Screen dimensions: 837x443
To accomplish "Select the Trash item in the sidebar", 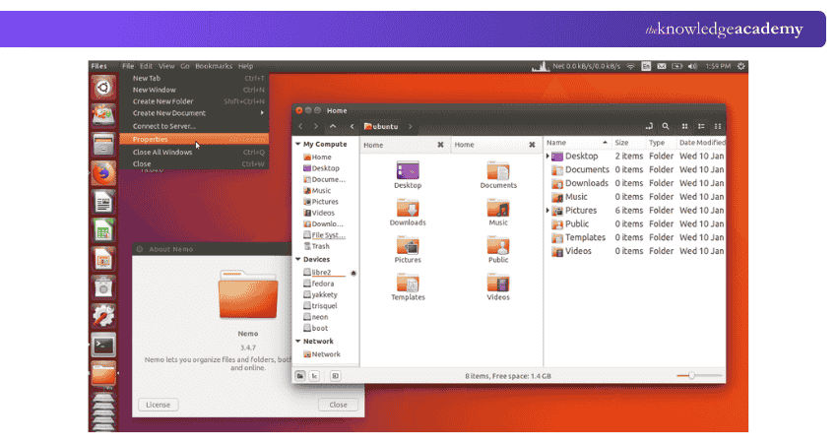I will 320,246.
